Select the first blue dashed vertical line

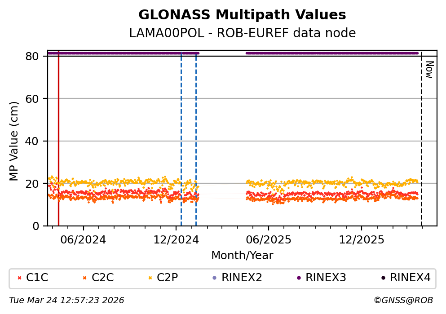(181, 135)
